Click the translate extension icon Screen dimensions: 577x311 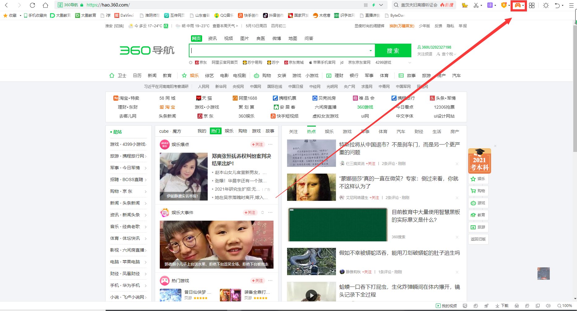tap(490, 5)
